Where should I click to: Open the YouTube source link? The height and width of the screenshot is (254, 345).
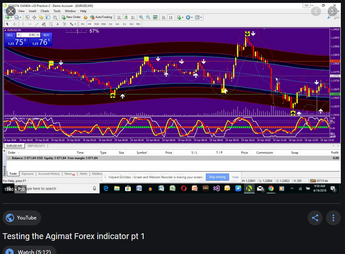(x=22, y=218)
